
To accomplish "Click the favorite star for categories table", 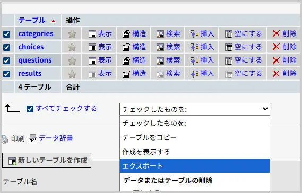I will pyautogui.click(x=72, y=34).
